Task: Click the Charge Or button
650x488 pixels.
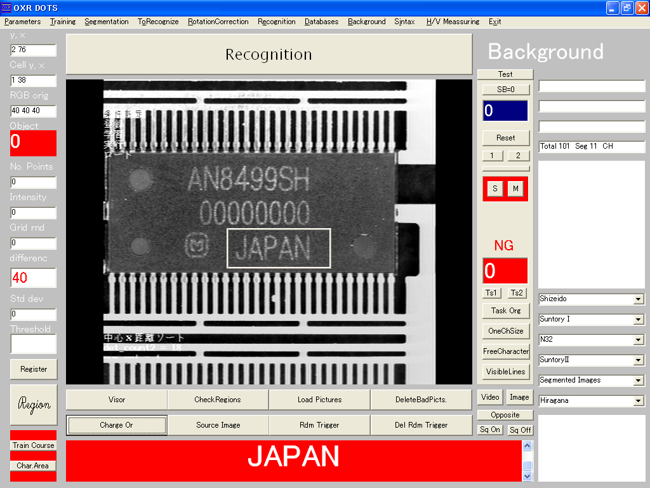Action: [x=117, y=425]
